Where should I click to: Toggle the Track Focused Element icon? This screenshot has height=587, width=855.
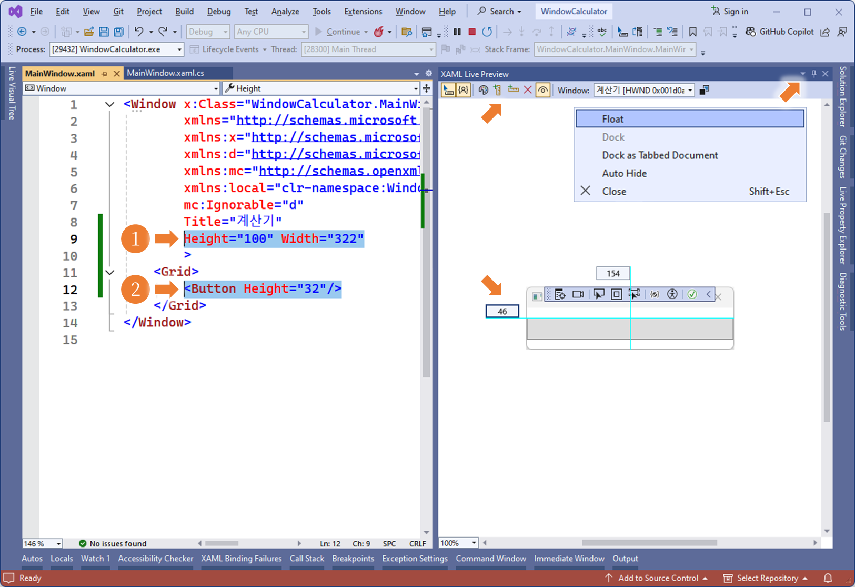coord(635,294)
